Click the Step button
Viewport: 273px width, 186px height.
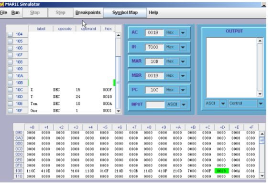[60, 12]
